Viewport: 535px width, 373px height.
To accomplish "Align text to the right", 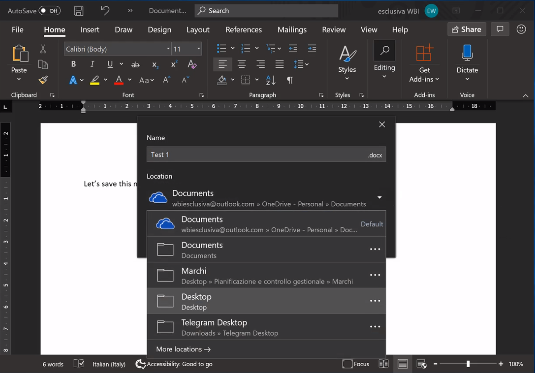I will pyautogui.click(x=261, y=64).
